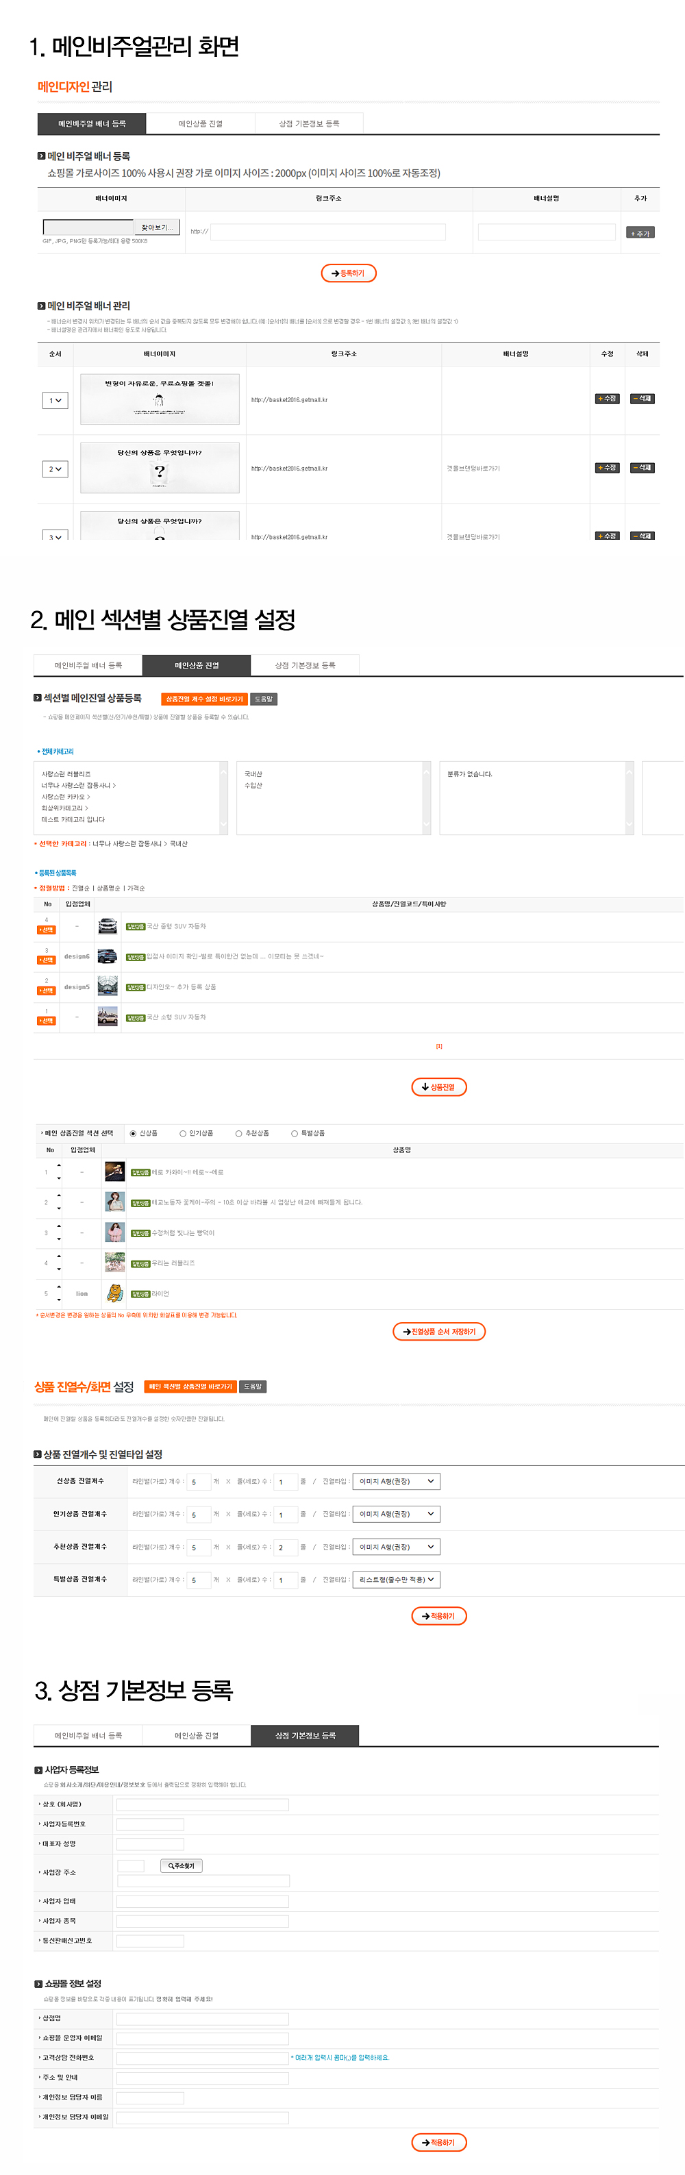Viewport: 685px width, 2175px height.
Task: Click the + 추가 banner row button
Action: point(639,233)
